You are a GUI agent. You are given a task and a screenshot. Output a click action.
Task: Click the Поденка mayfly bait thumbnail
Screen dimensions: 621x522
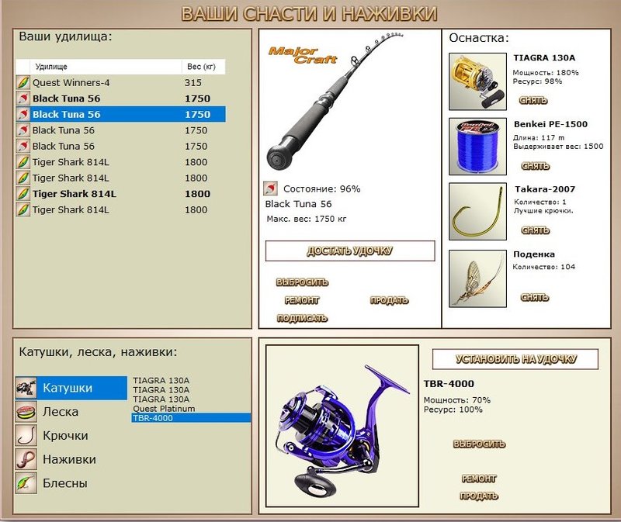(x=477, y=278)
